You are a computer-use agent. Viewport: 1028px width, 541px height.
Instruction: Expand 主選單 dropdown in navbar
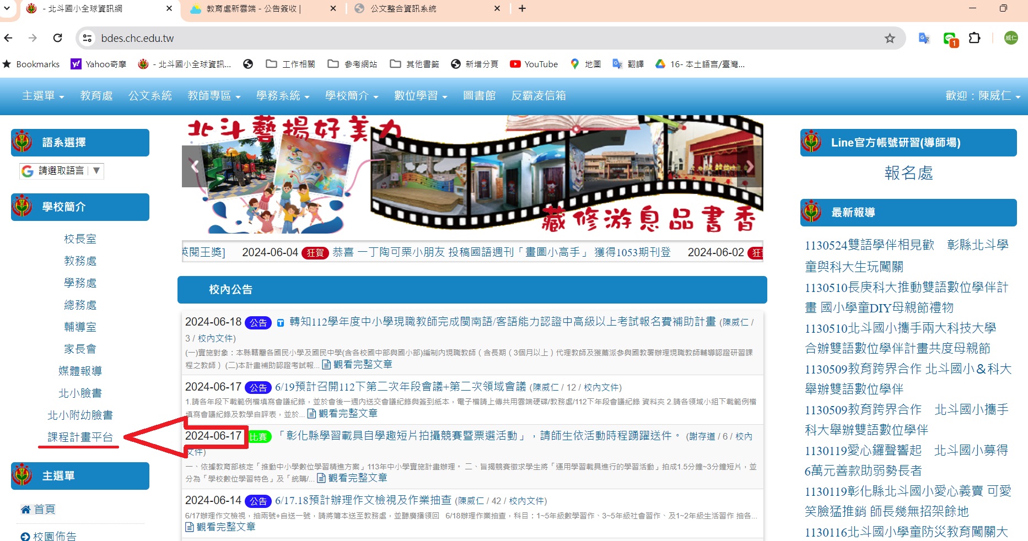(43, 96)
